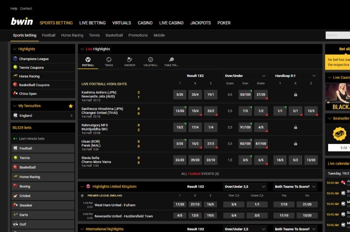This screenshot has height=232, width=350.
Task: Open the Handicap 0:1 market dropdown
Action: pyautogui.click(x=295, y=76)
